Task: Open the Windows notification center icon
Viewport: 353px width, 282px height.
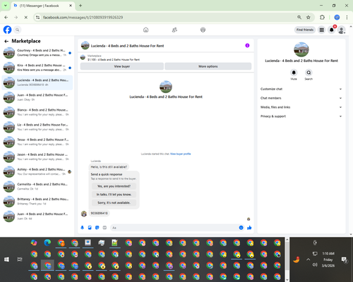Action: click(345, 259)
